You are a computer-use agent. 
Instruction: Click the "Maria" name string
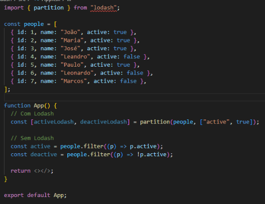tap(72, 40)
